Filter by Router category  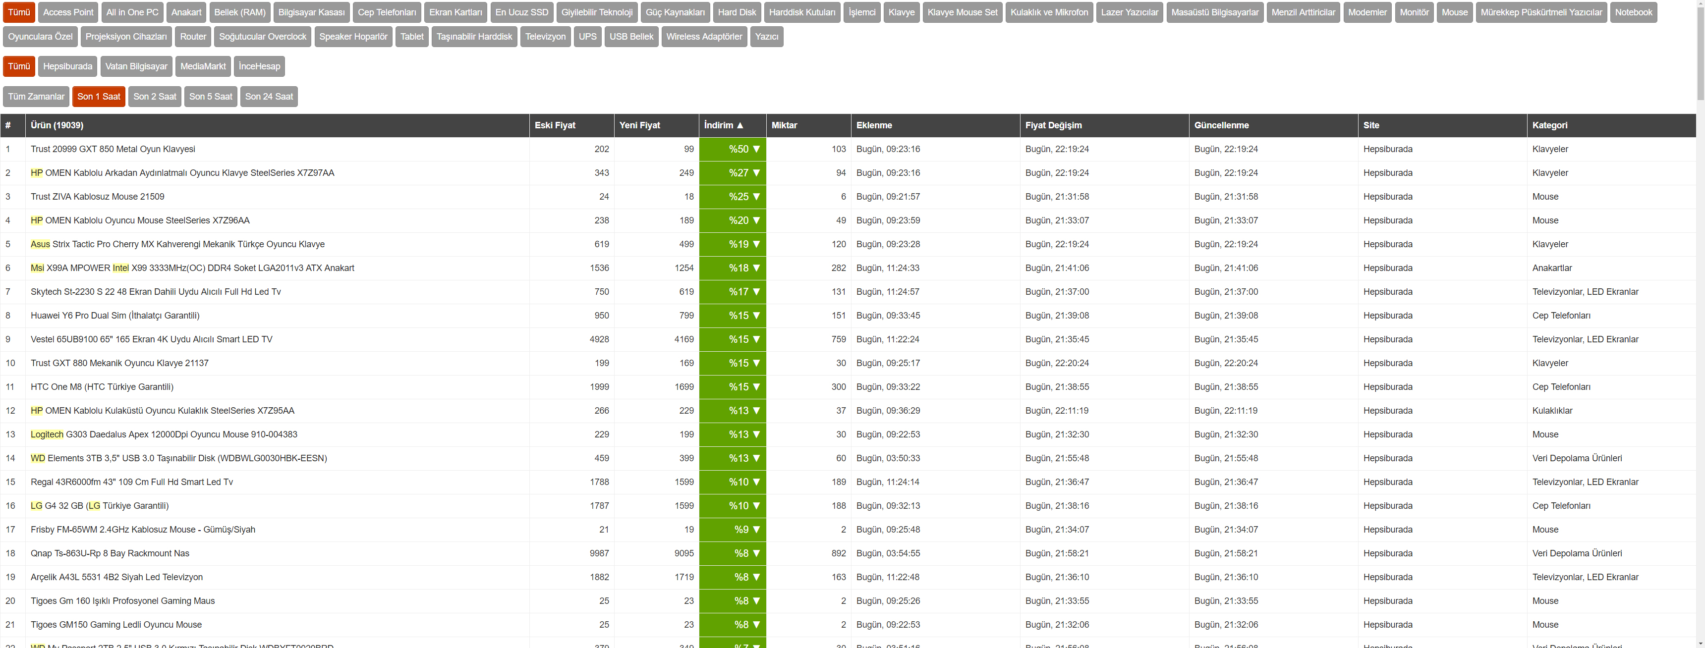[x=193, y=36]
